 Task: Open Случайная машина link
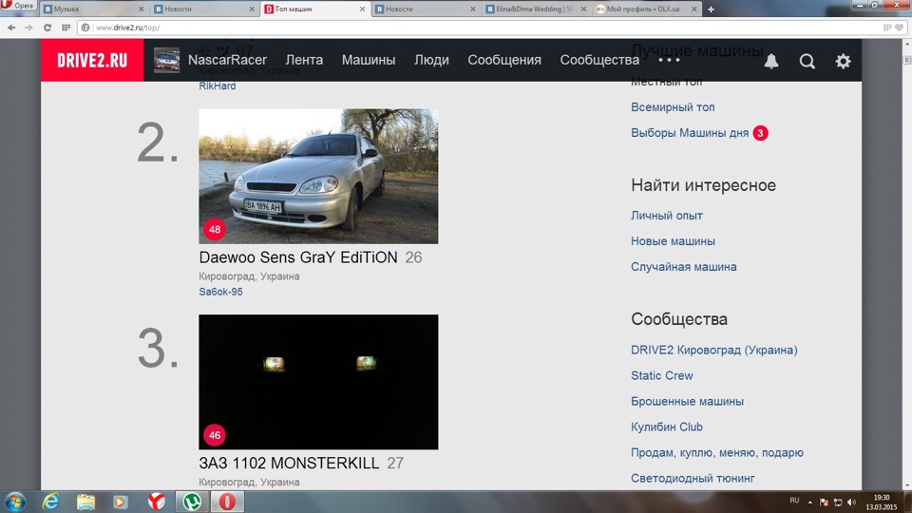683,266
